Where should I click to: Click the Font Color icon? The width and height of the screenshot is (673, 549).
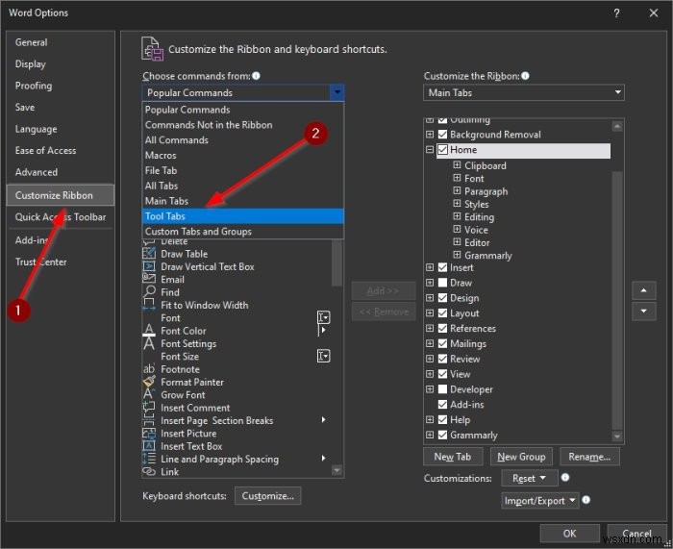149,331
